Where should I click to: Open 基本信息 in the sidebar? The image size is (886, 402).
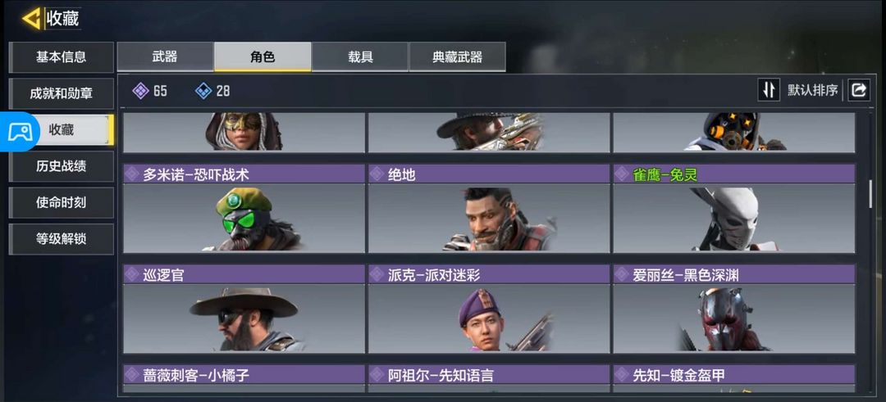[x=61, y=57]
